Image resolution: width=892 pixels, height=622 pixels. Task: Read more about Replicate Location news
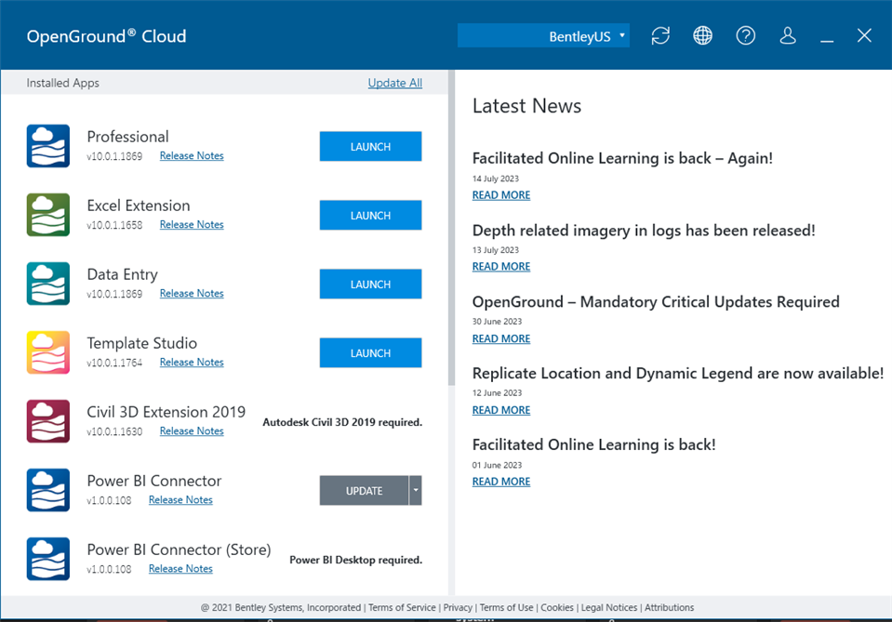(x=501, y=411)
